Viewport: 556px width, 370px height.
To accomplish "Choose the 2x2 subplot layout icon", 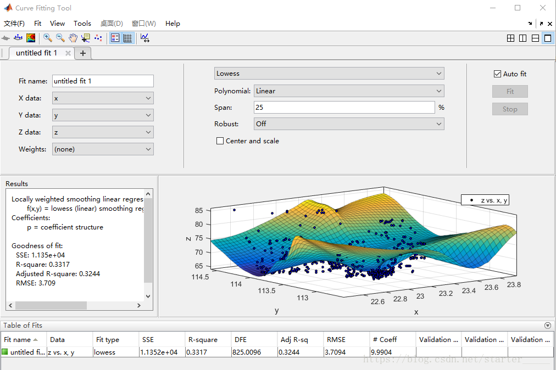I will 510,38.
